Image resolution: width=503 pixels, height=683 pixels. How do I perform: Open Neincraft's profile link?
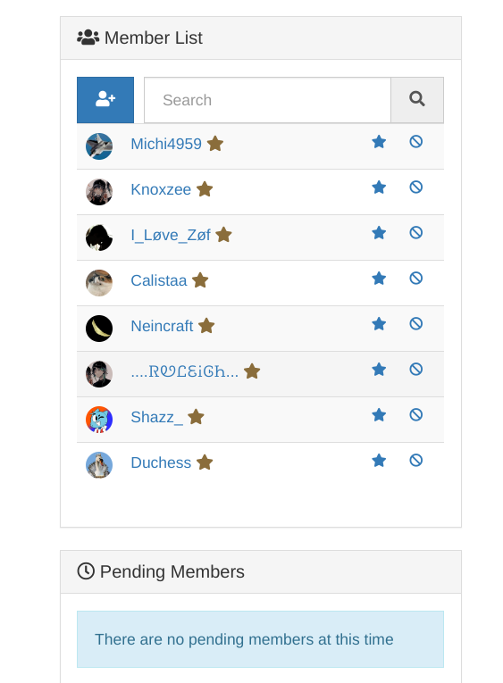(x=162, y=326)
